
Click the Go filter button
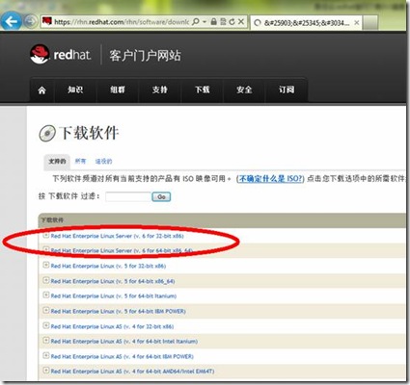pos(161,196)
